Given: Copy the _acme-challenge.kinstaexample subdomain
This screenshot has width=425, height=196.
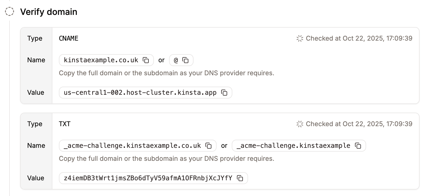Looking at the screenshot, I should click(x=359, y=146).
